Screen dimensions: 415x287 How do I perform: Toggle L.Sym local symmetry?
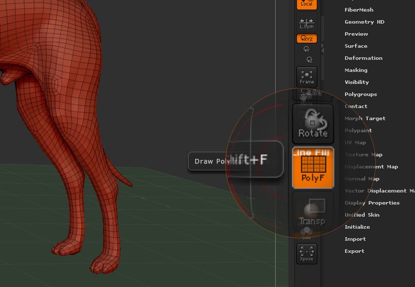click(306, 24)
